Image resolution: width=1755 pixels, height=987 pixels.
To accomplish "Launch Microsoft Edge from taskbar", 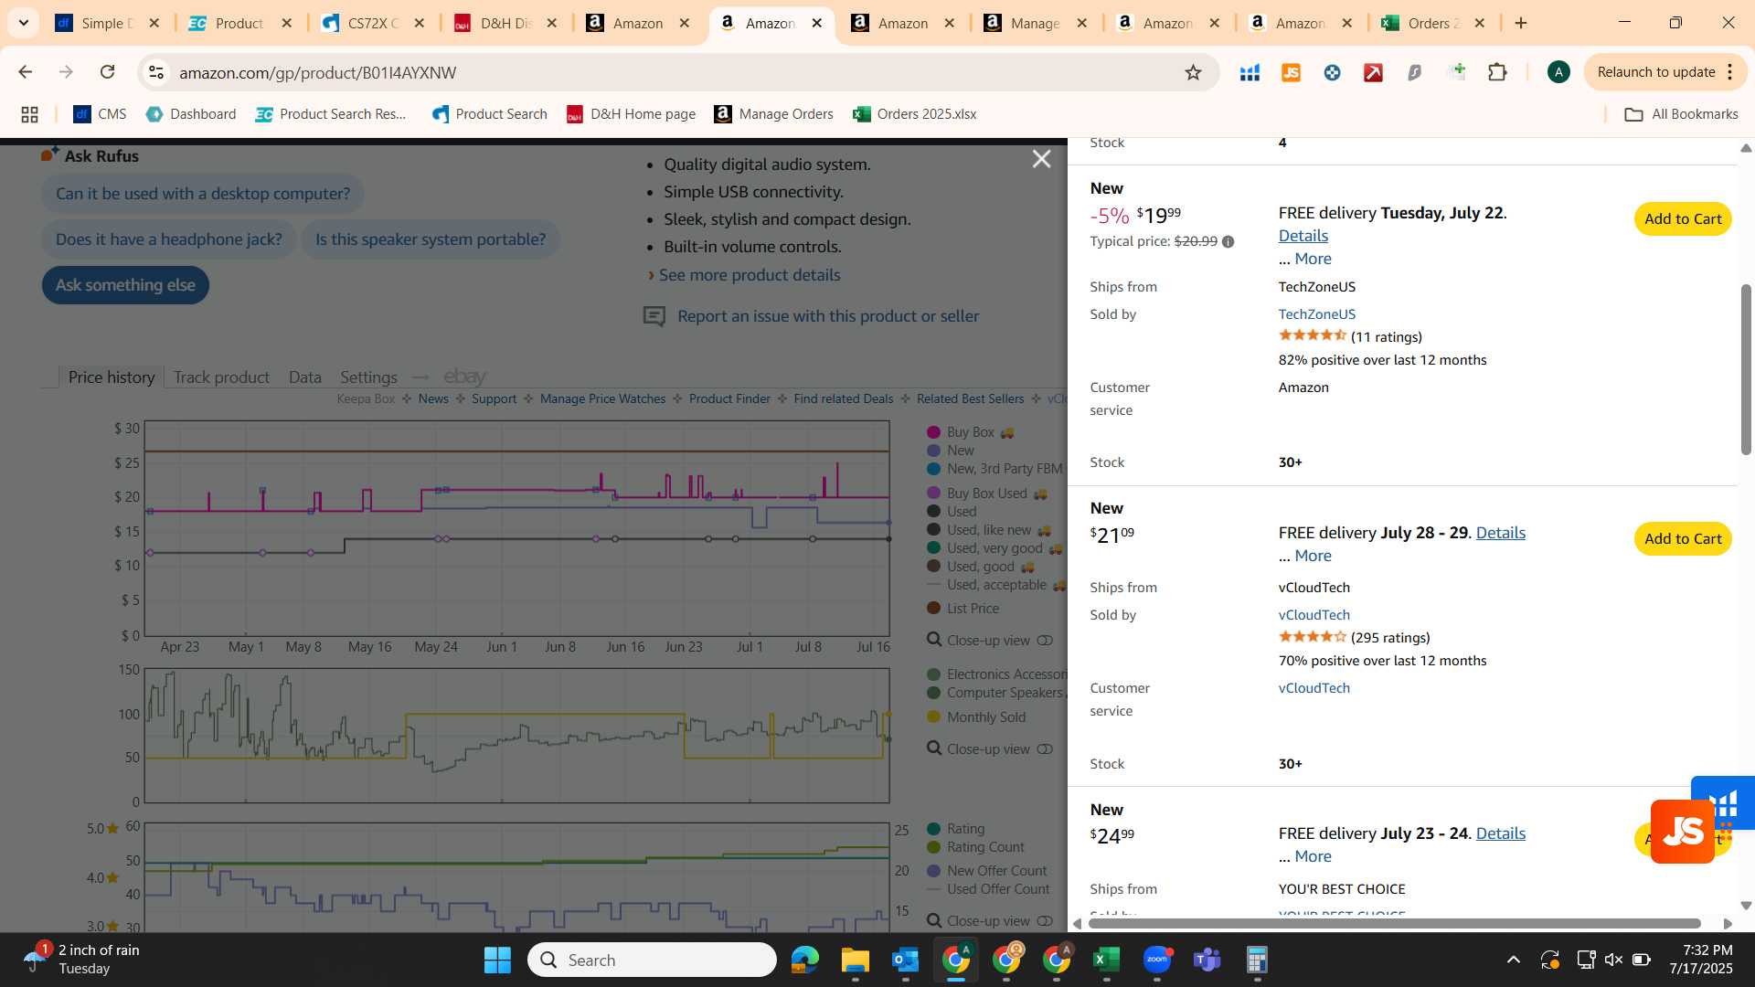I will (805, 960).
